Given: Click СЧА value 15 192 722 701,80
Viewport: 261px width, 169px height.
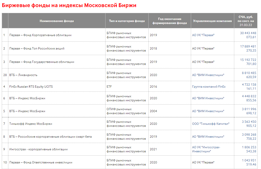Looking at the screenshot, I should (248, 62).
